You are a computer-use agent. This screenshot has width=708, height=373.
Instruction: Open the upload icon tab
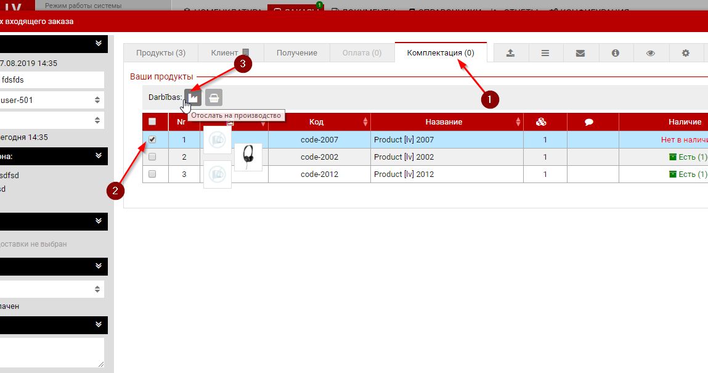pyautogui.click(x=510, y=53)
